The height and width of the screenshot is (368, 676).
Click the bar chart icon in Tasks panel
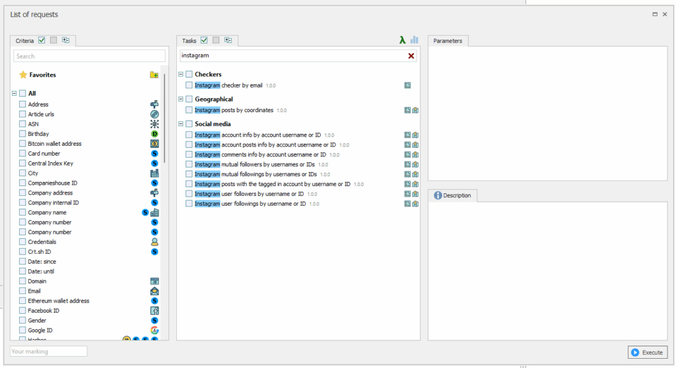415,40
